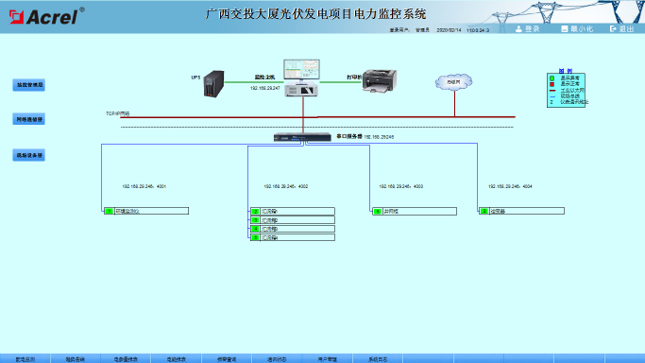Click green status indicator number 1
The width and height of the screenshot is (645, 363).
tap(109, 211)
